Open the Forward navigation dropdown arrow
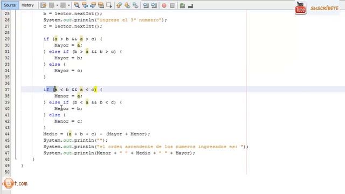 coord(69,5)
